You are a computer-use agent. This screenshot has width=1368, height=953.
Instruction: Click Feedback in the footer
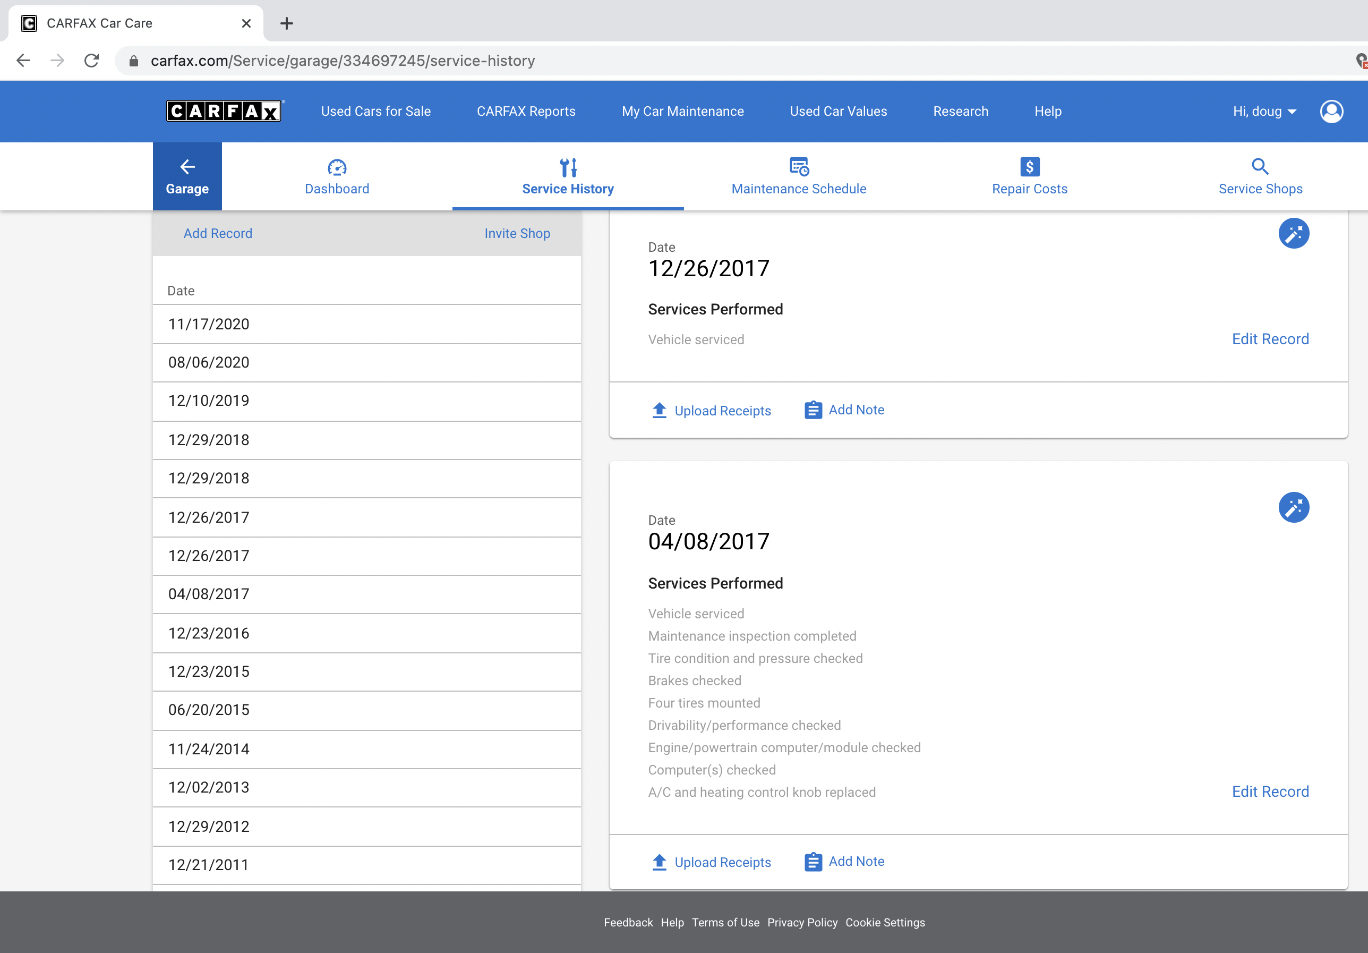tap(628, 923)
